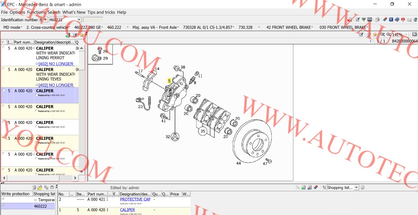
Task: Click the blue information icon
Action: point(391,20)
